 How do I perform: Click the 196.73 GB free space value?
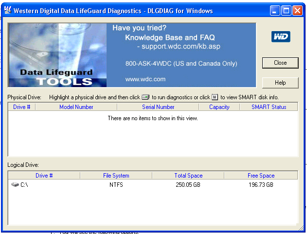(261, 185)
